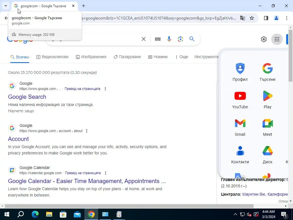
Task: Click Научете защо link
Action: (21, 111)
